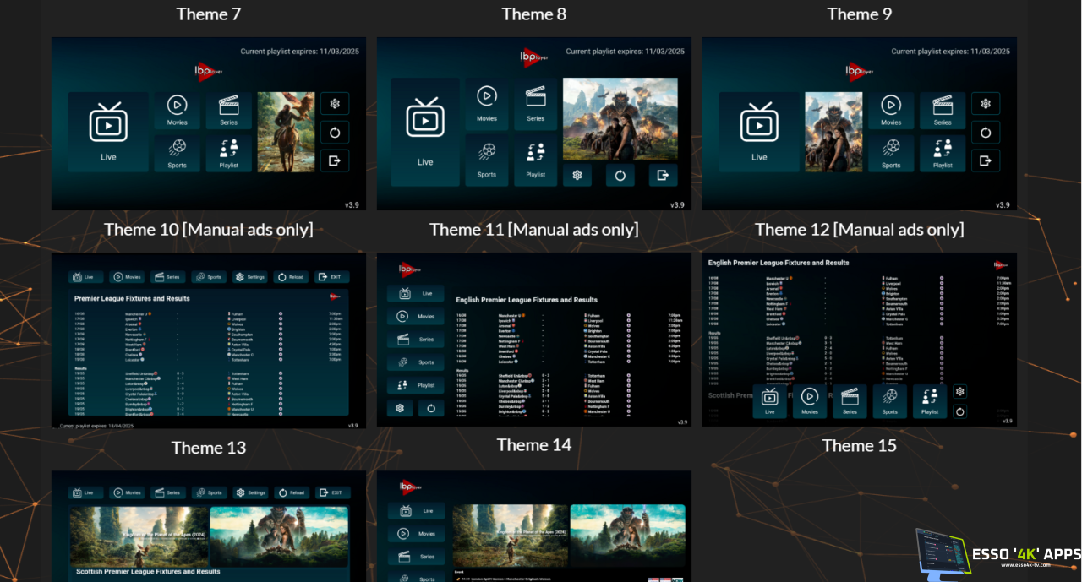Select Series in Theme 14's left sidebar

[x=416, y=557]
